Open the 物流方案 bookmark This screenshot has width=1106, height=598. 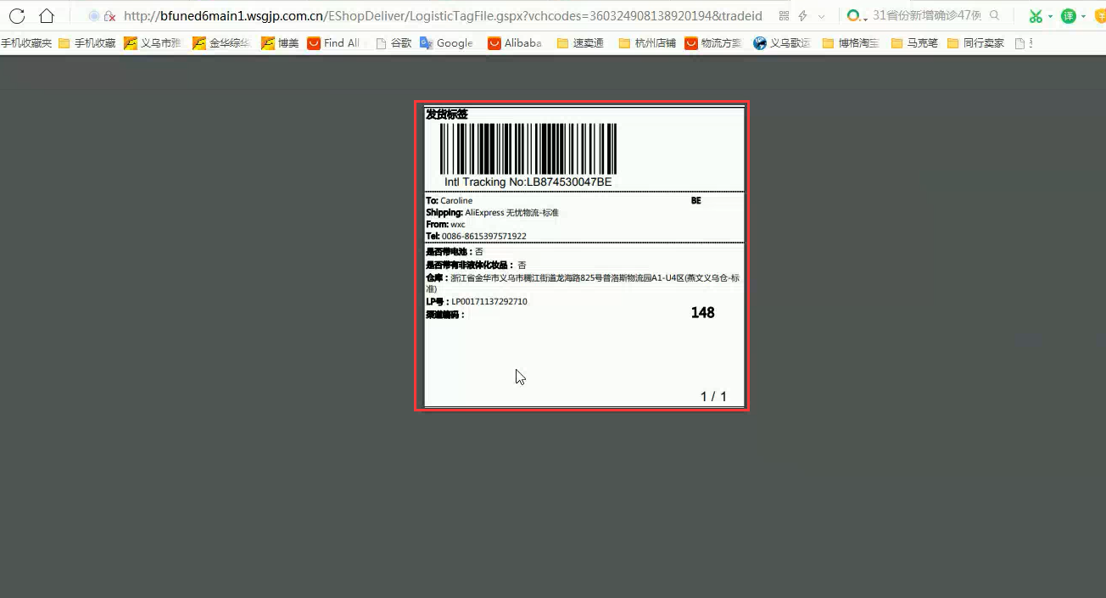point(713,43)
